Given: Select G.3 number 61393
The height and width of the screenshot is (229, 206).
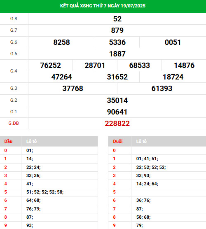Looking at the screenshot, I should (x=162, y=89).
